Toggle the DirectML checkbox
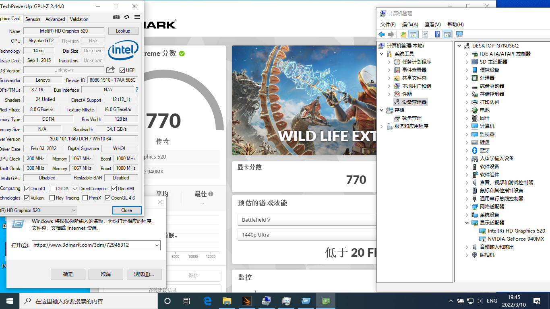550x309 pixels. 114,188
